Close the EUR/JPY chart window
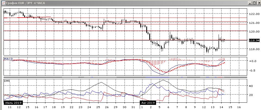Screen dimensions: 261x110 coord(258,3)
